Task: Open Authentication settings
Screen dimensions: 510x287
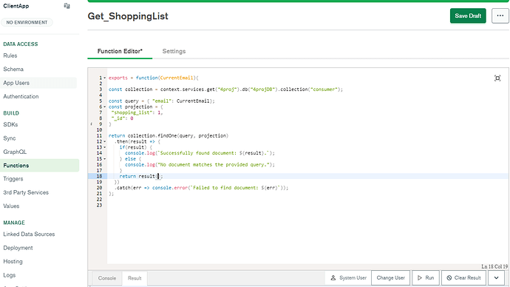Action: coord(21,97)
